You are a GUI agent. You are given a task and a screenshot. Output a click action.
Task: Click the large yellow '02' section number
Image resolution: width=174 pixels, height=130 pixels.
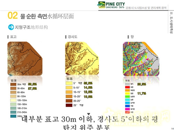(x=13, y=15)
